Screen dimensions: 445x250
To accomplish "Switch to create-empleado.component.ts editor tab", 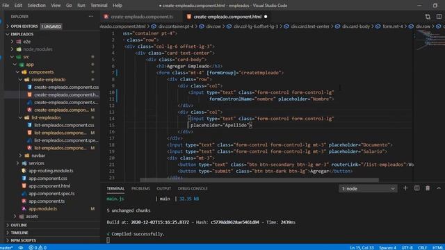I will click(x=142, y=17).
